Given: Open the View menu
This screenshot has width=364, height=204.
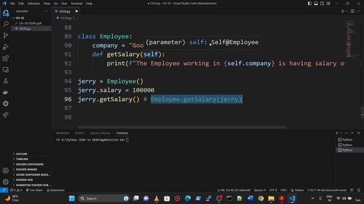Looking at the screenshot, I should 47,3.
